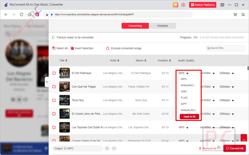The image size is (249, 155).
Task: Choose AIFF from format list
Action: (184, 104)
